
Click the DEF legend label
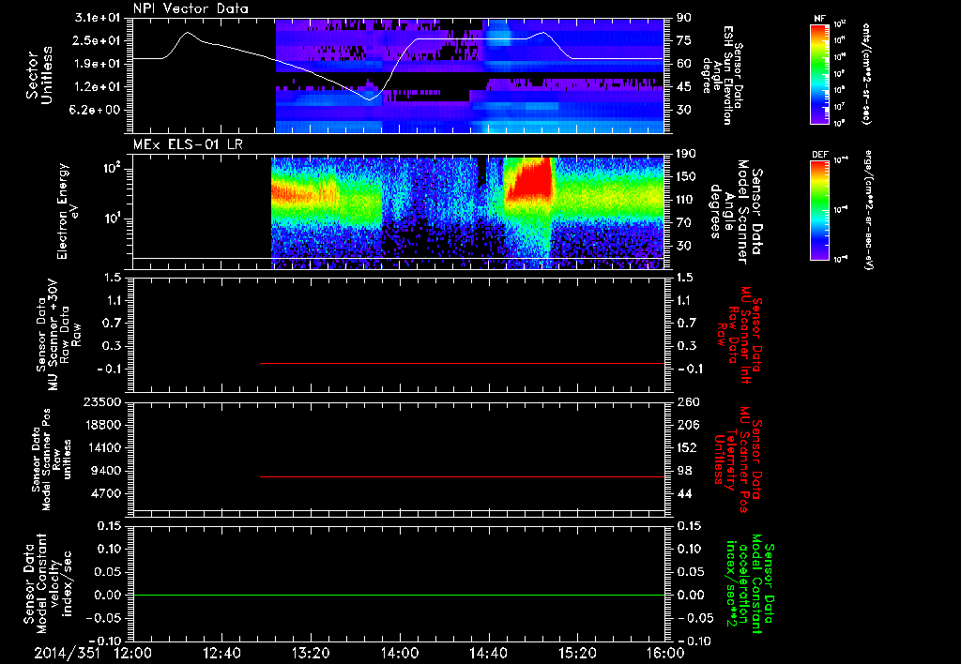pos(819,155)
